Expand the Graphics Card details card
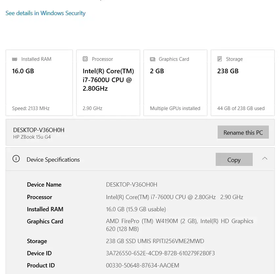This screenshot has width=279, height=274. point(175,82)
